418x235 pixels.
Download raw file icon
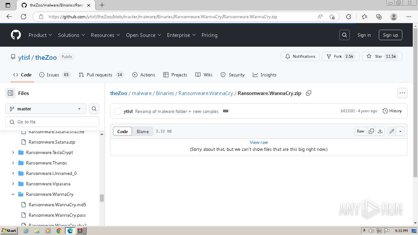380,131
